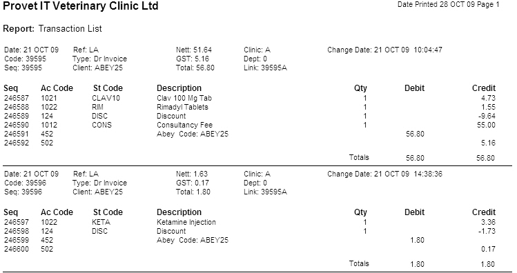Select the Clav 100 Mg Tab description
The image size is (517, 273).
point(184,98)
